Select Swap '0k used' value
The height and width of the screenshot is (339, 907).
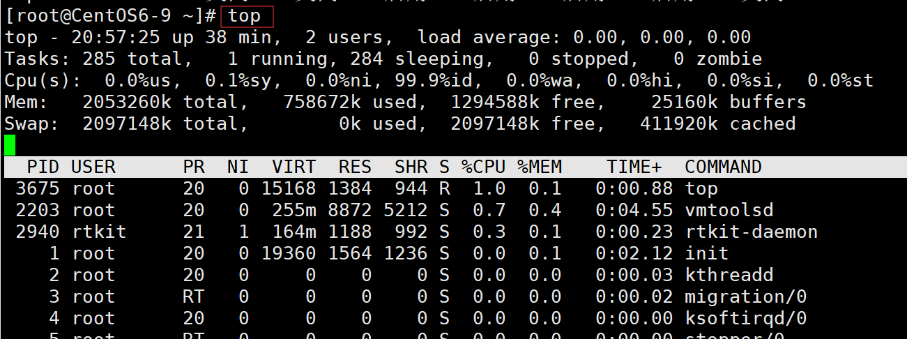[x=378, y=124]
